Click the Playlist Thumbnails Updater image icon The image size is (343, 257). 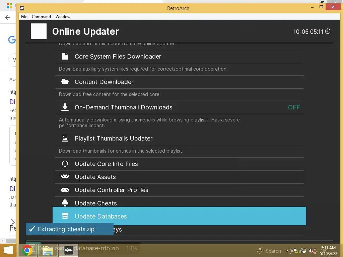(x=65, y=138)
